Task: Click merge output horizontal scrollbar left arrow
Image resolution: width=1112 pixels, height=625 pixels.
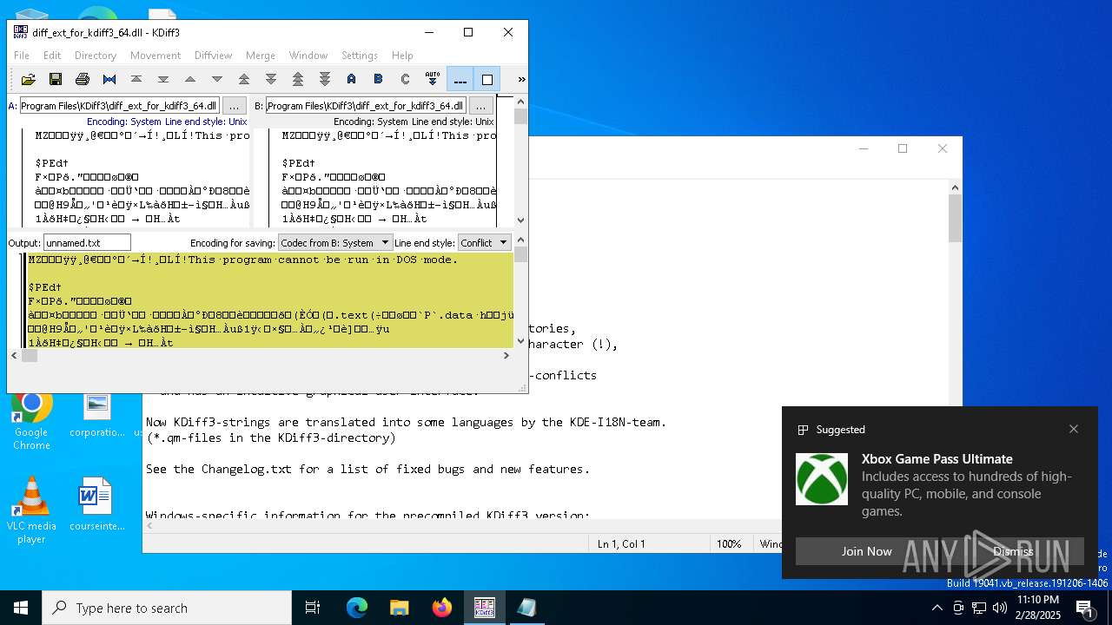Action: (x=14, y=355)
